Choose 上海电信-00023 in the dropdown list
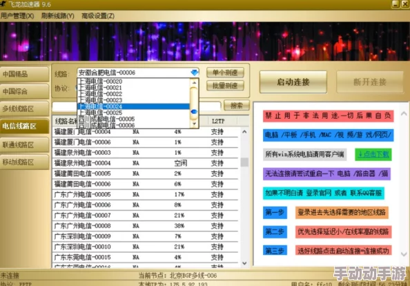This screenshot has width=410, height=286. tap(133, 100)
